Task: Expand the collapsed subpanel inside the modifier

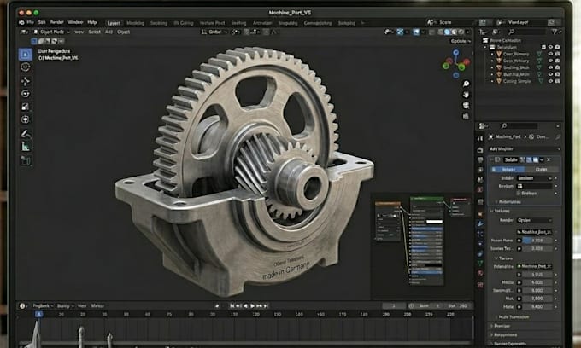Action: [509, 202]
